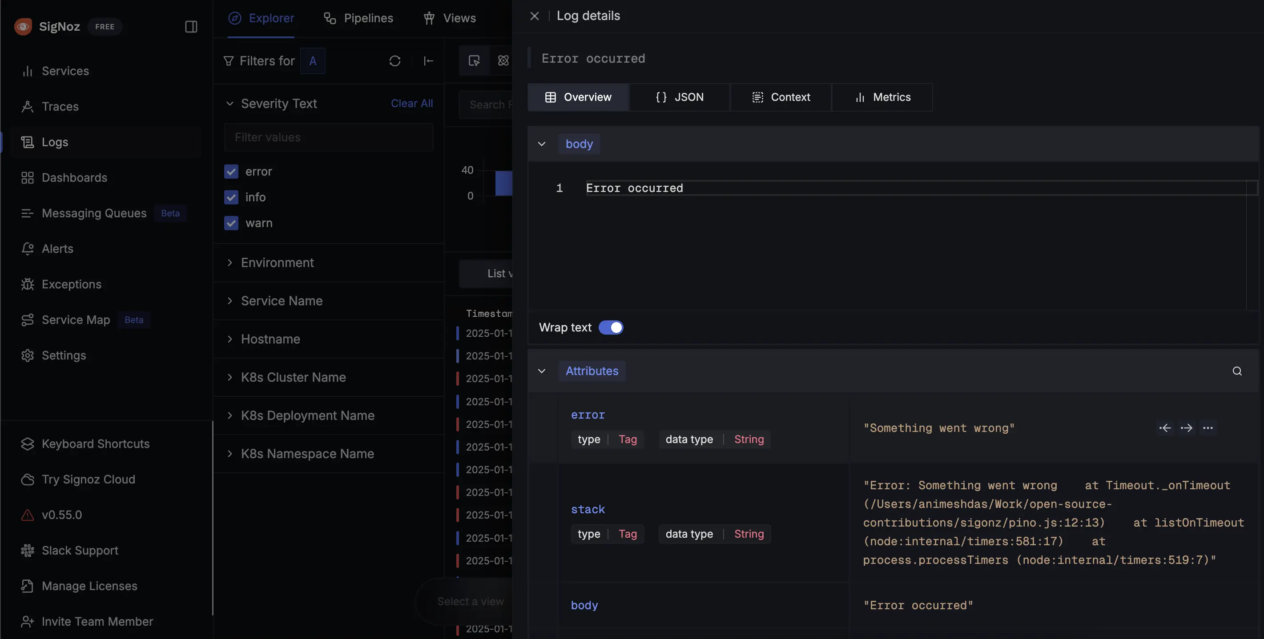The width and height of the screenshot is (1264, 639).
Task: Click the Pipelines navigation icon
Action: pos(330,18)
